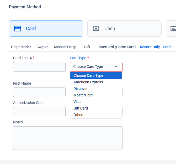Pick American Express from the list
This screenshot has width=176, height=164.
click(x=88, y=82)
